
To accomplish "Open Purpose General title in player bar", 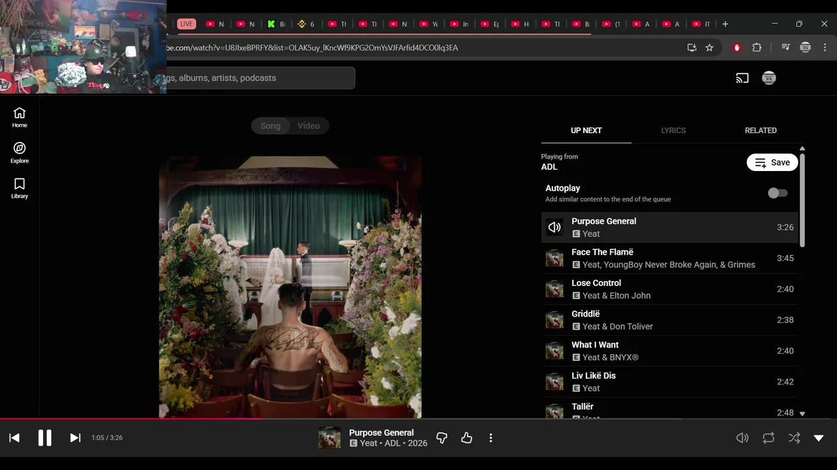I will tap(381, 433).
